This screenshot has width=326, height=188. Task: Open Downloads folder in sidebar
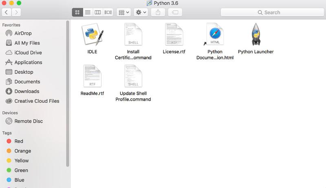[27, 91]
